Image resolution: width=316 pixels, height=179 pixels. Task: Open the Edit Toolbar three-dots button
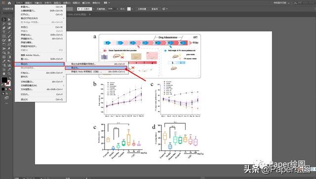pos(6,103)
